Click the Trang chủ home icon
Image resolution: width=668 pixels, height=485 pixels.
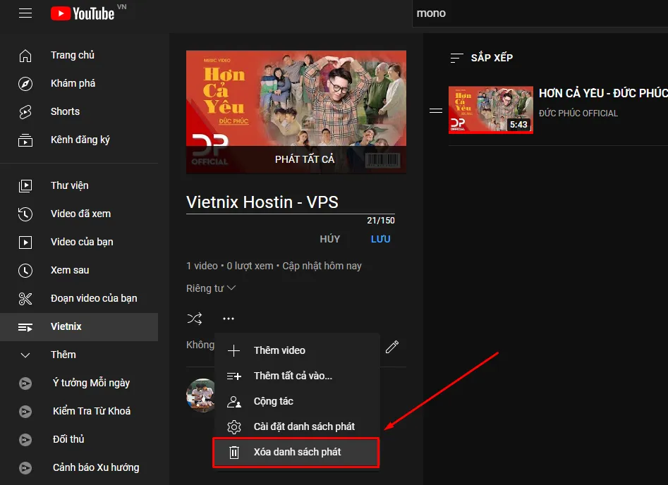(x=25, y=56)
